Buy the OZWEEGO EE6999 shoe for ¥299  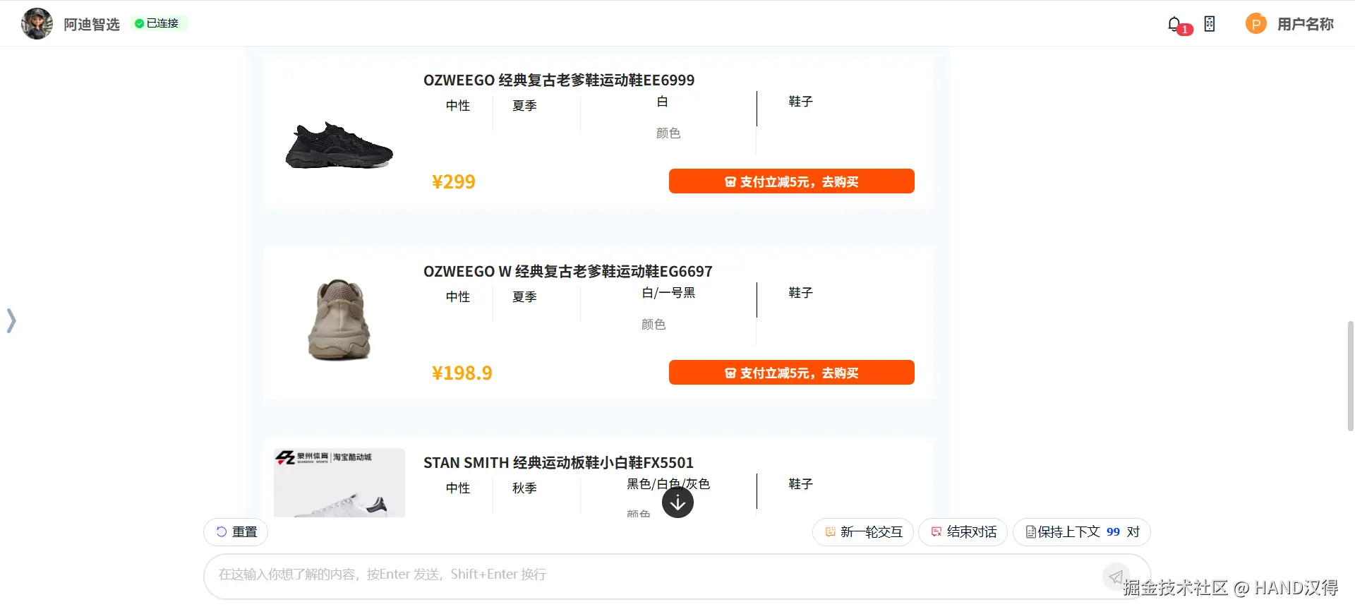791,181
